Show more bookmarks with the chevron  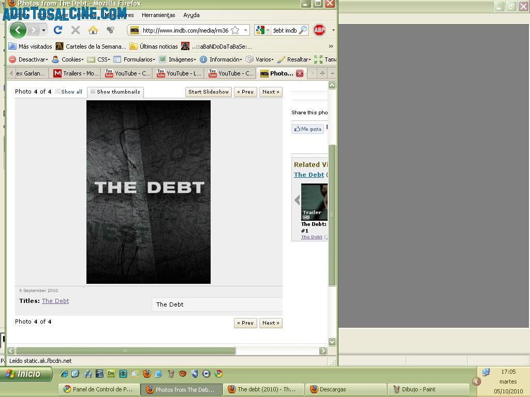pos(331,46)
